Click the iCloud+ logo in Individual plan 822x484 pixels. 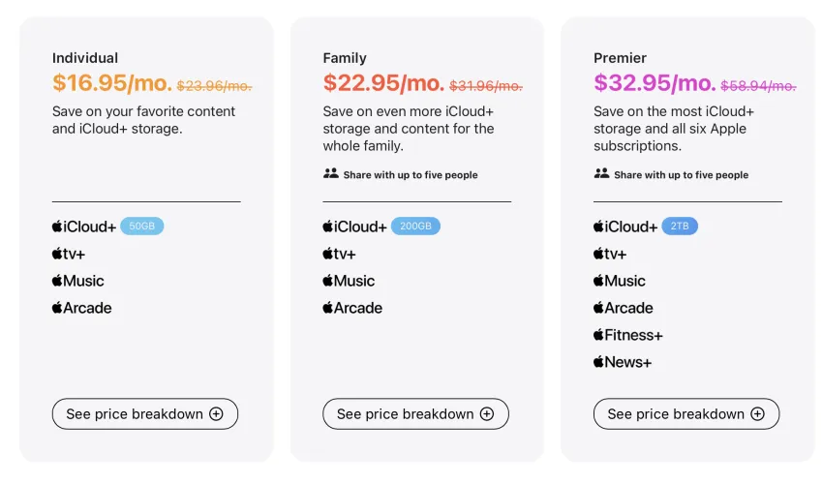coord(84,227)
